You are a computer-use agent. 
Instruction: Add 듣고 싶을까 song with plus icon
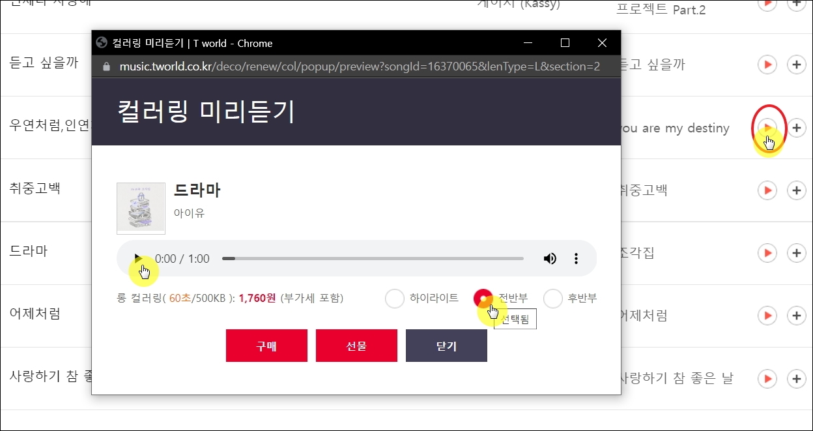coord(796,65)
